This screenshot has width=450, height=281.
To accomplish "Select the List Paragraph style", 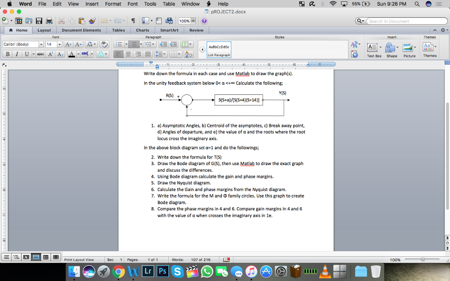I will pyautogui.click(x=218, y=49).
